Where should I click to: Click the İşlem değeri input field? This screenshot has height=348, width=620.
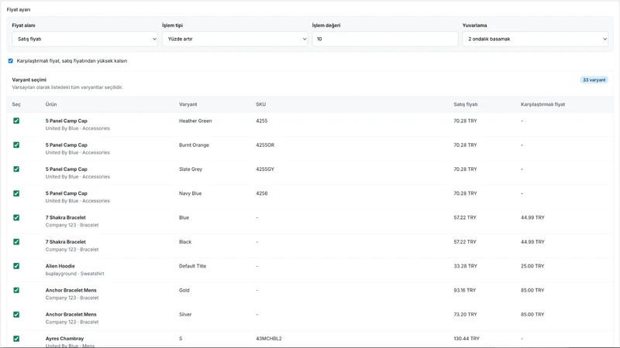point(385,39)
